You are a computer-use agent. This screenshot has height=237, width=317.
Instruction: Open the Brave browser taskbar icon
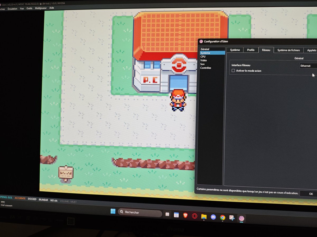185,216
